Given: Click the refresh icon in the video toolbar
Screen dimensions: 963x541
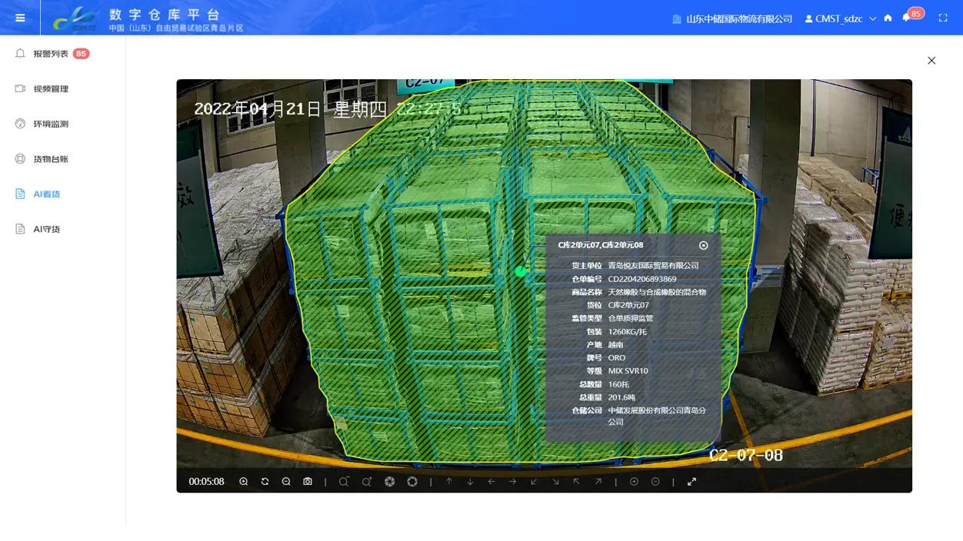Looking at the screenshot, I should [265, 481].
